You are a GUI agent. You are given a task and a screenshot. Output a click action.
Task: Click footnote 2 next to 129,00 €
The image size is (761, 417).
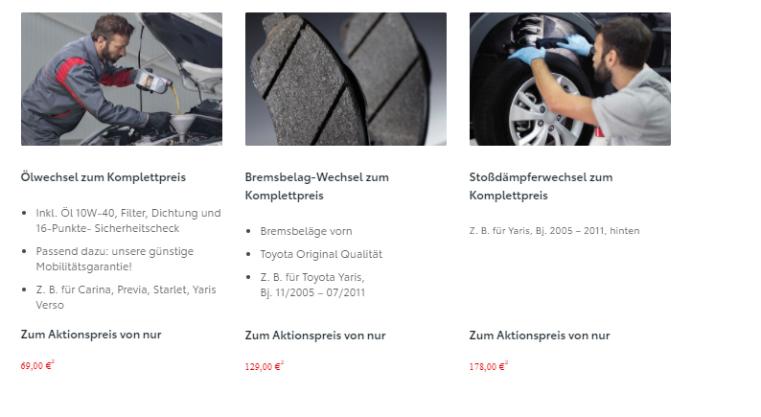(x=282, y=363)
